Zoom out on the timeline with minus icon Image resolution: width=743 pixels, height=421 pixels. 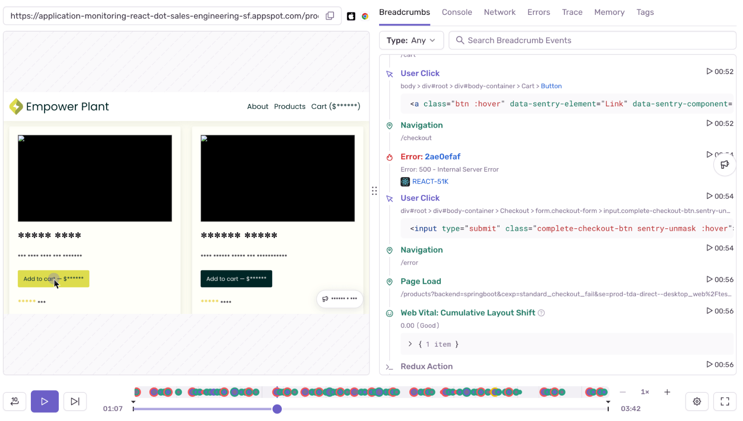[x=623, y=392]
